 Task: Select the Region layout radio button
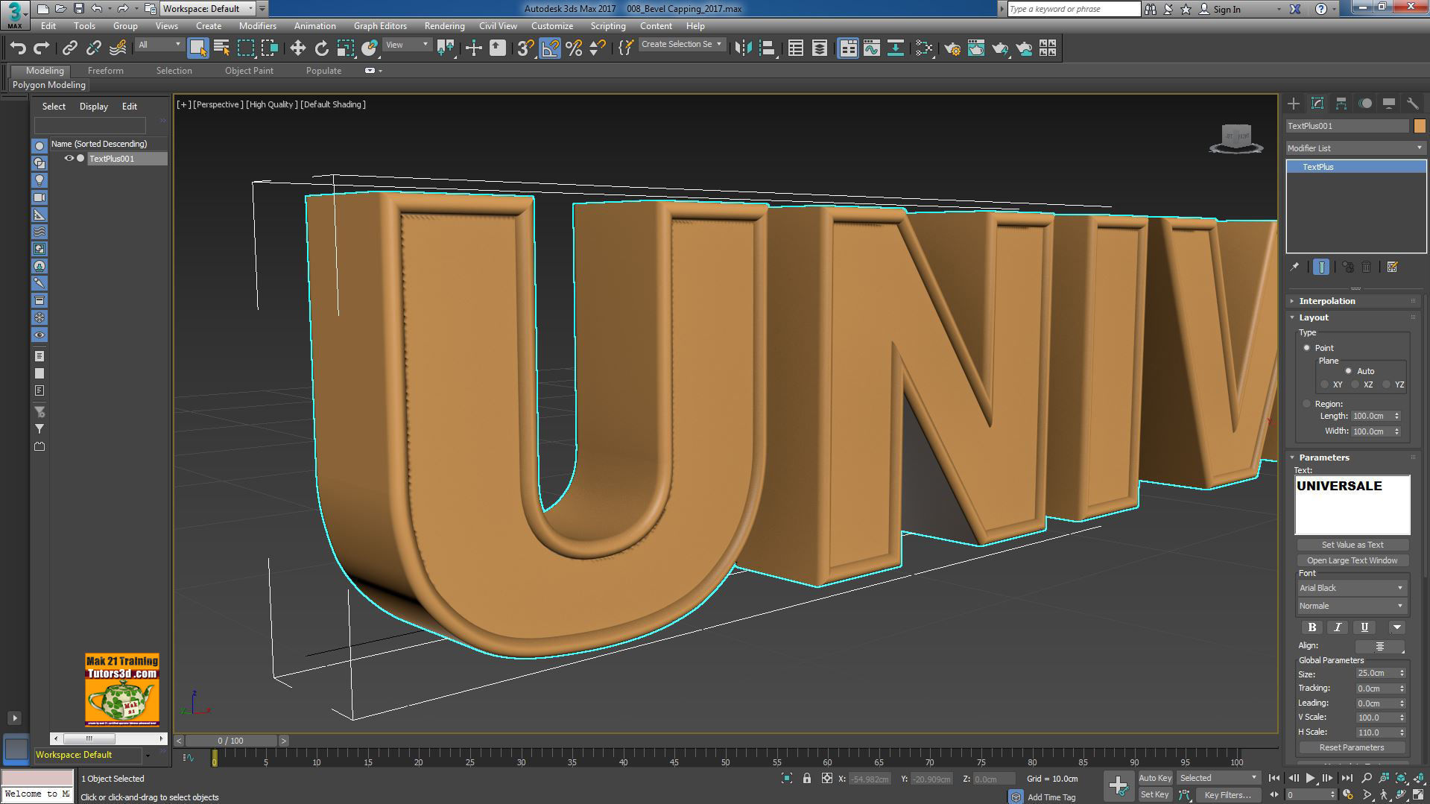point(1307,404)
